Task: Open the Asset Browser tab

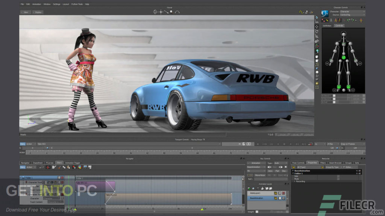Action: pos(335,163)
